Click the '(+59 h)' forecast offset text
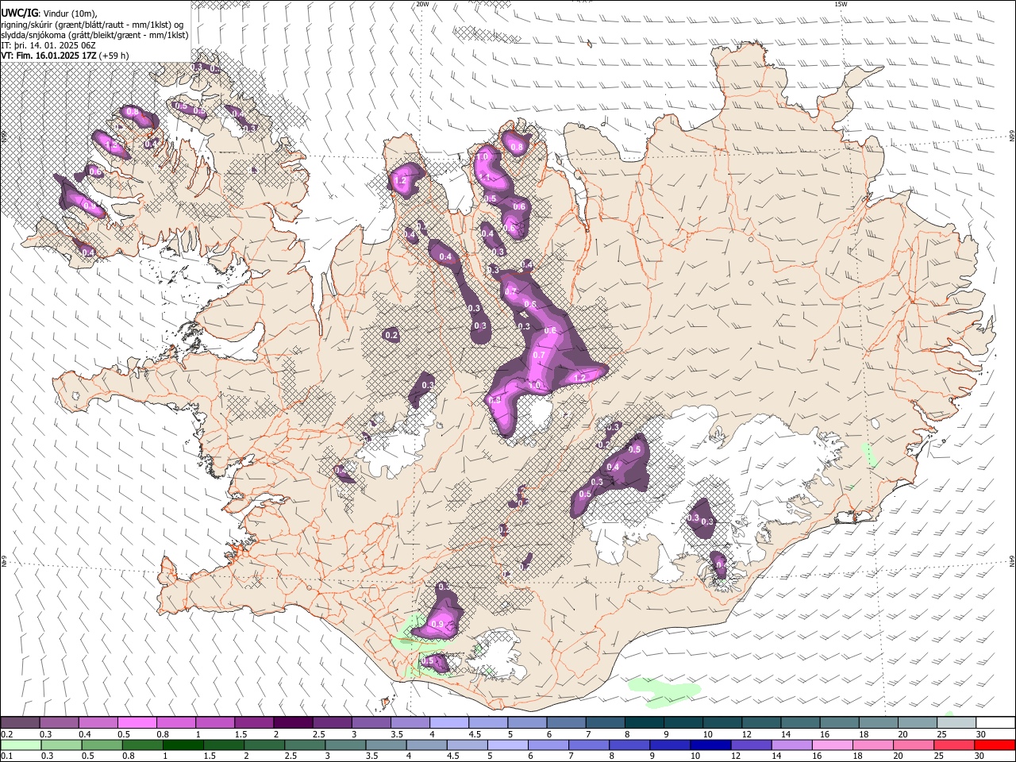 point(114,56)
